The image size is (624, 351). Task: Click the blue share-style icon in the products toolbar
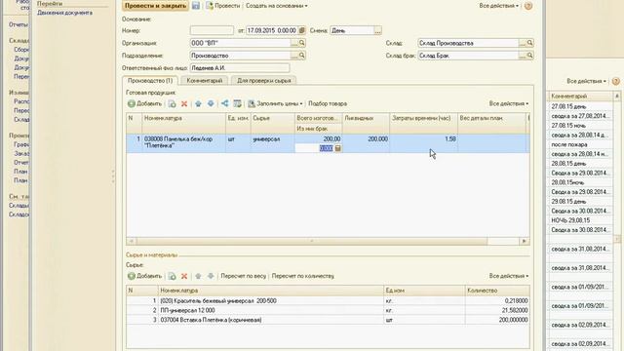225,103
